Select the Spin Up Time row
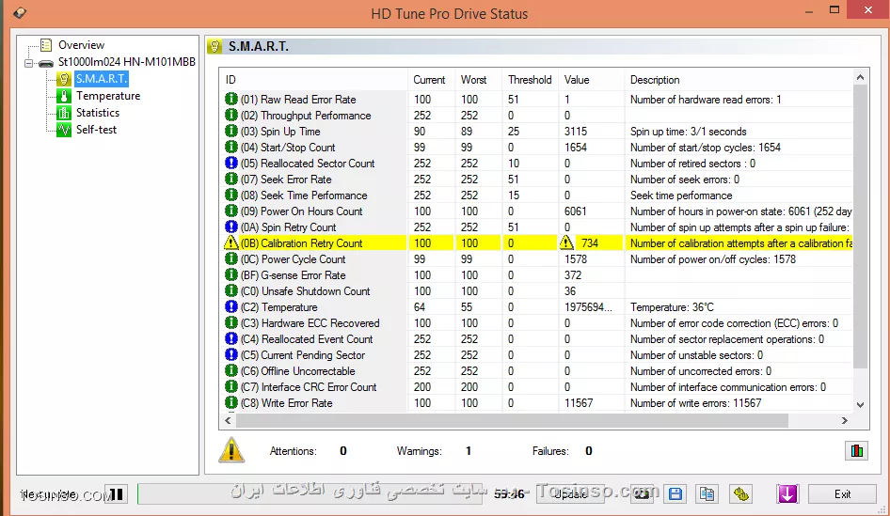Viewport: 890px width, 516px height. click(x=536, y=131)
